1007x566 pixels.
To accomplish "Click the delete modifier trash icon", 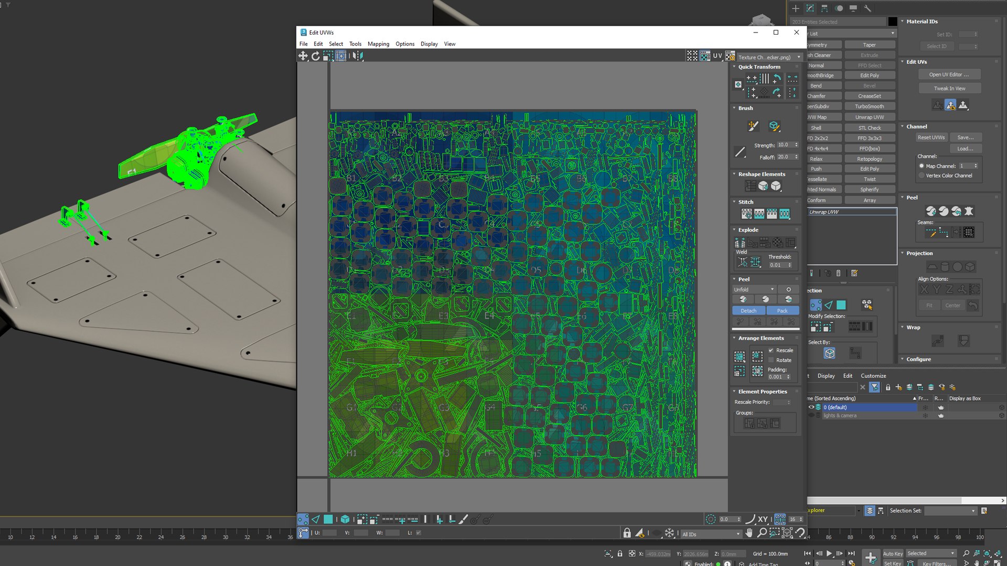I will point(838,273).
